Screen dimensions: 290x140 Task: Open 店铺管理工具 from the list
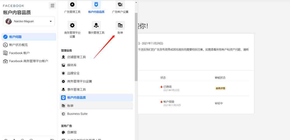pyautogui.click(x=96, y=57)
